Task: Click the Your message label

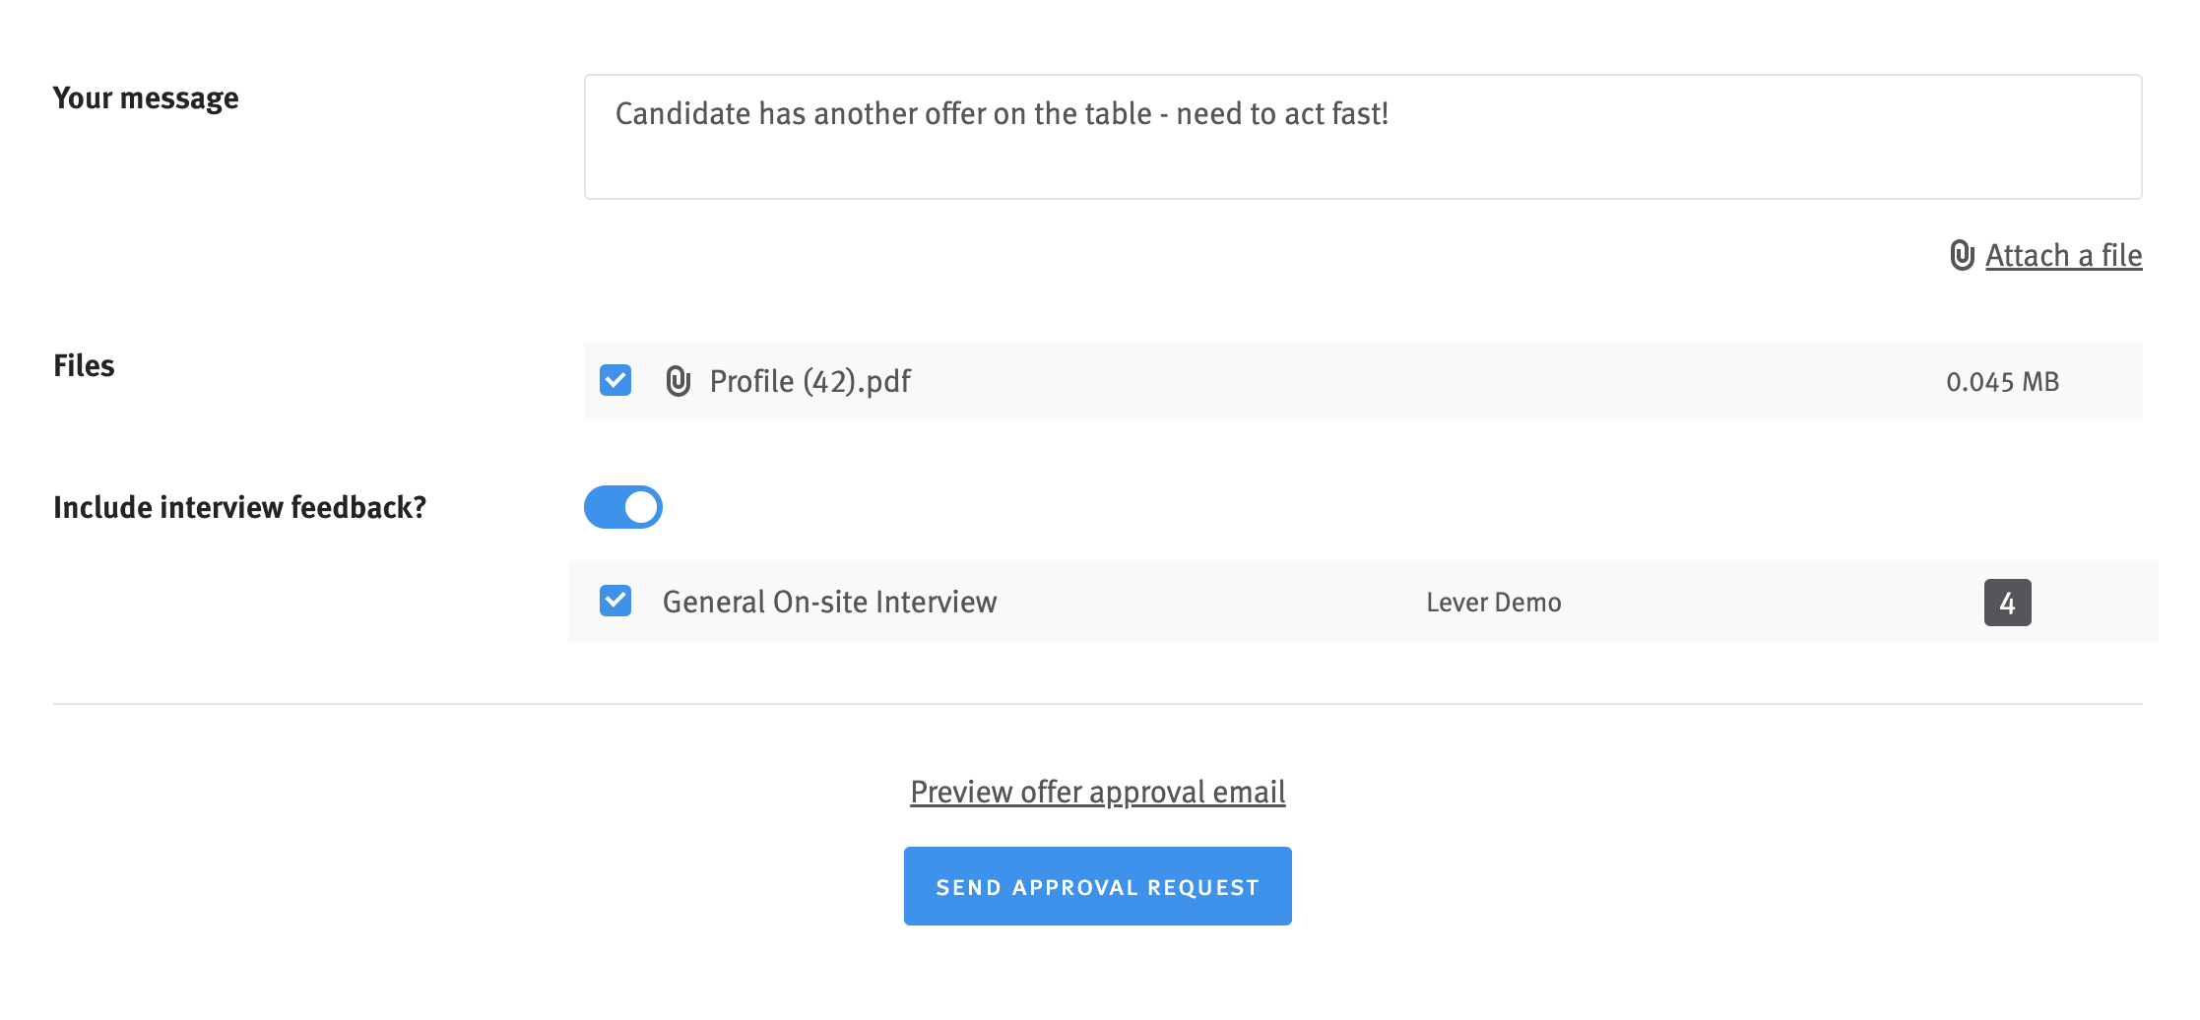Action: (x=146, y=97)
